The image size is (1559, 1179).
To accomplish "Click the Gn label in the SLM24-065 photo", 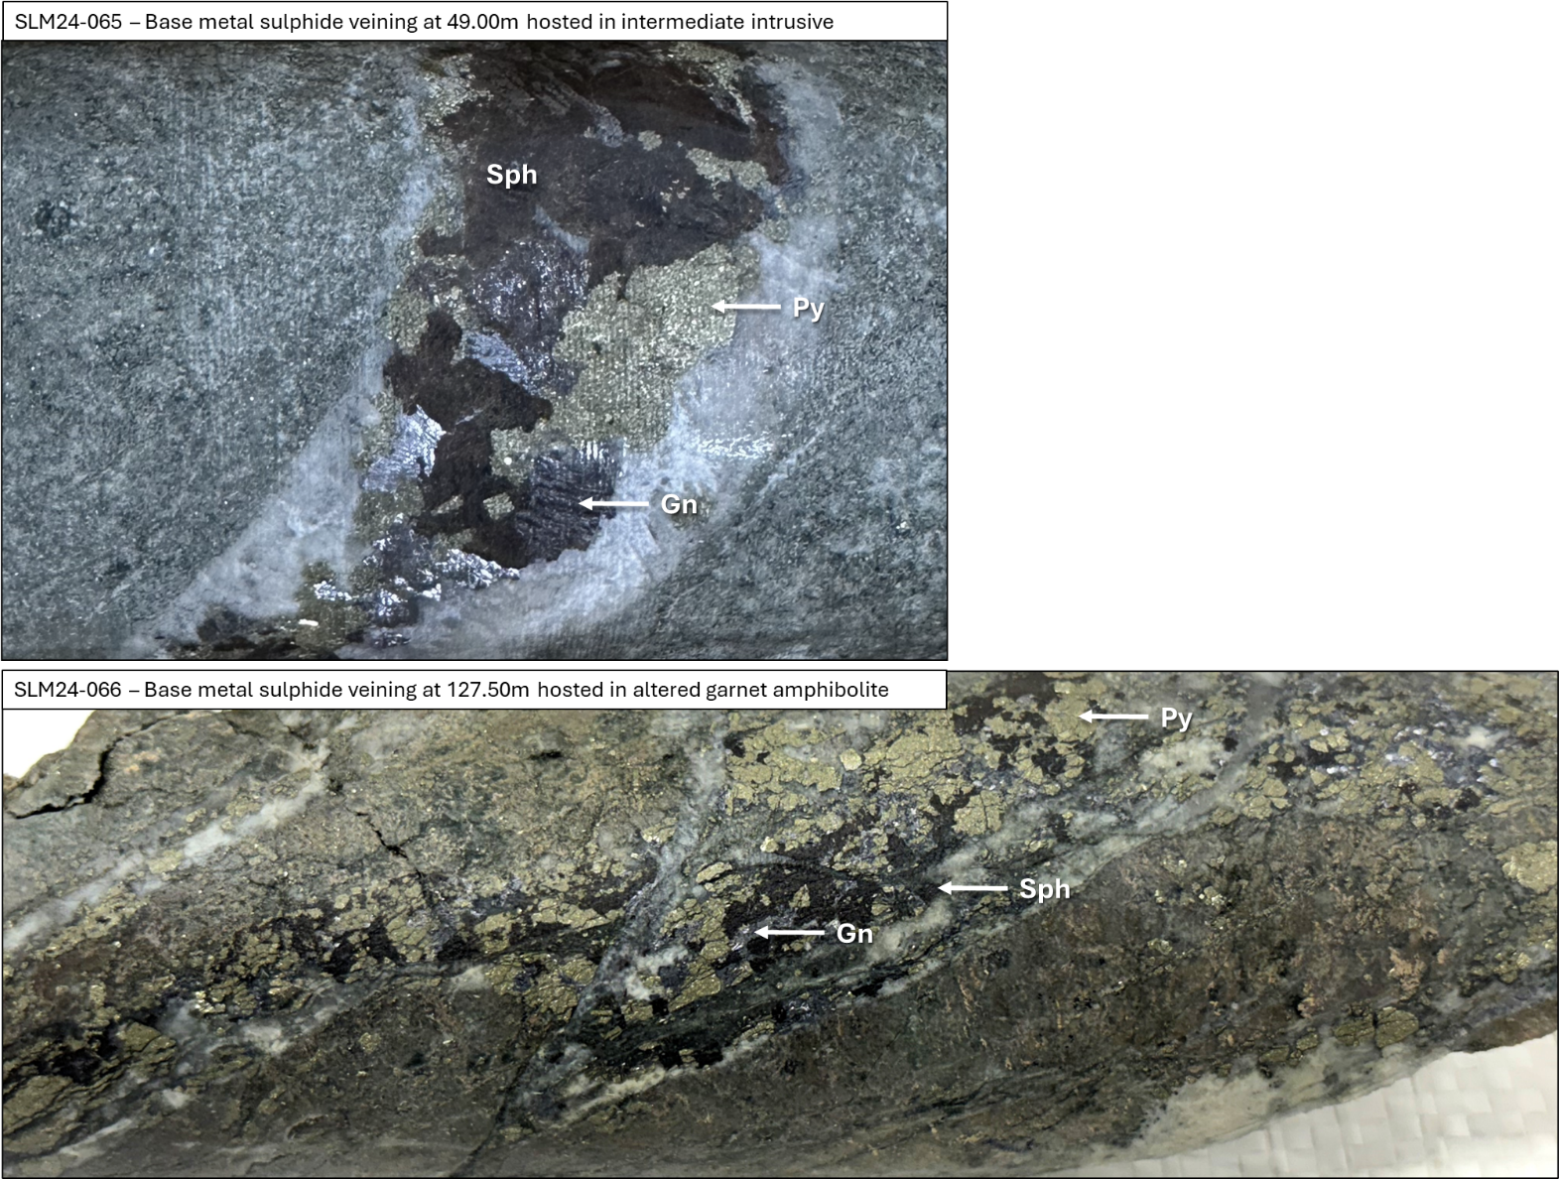I will [679, 504].
